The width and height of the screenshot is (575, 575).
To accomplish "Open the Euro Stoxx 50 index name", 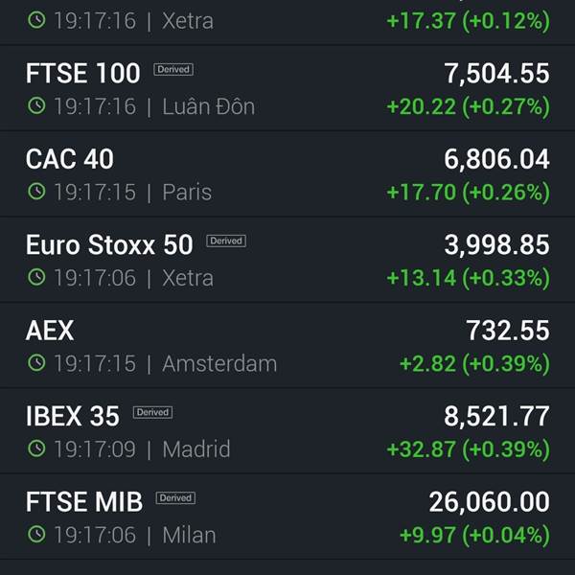I will click(x=109, y=244).
